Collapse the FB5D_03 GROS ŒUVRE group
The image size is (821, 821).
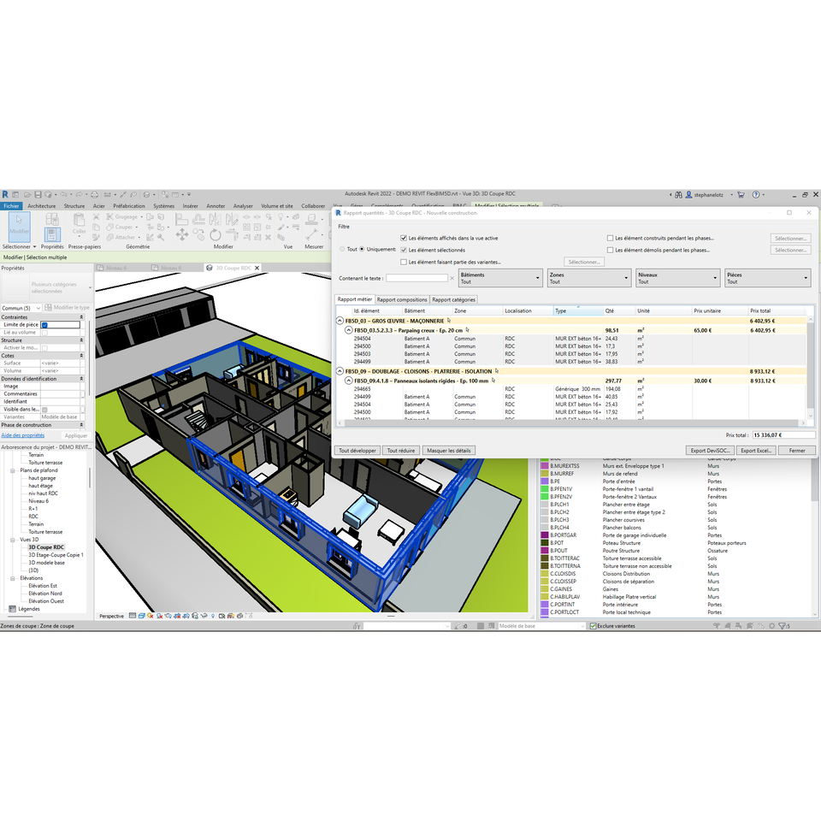point(340,321)
